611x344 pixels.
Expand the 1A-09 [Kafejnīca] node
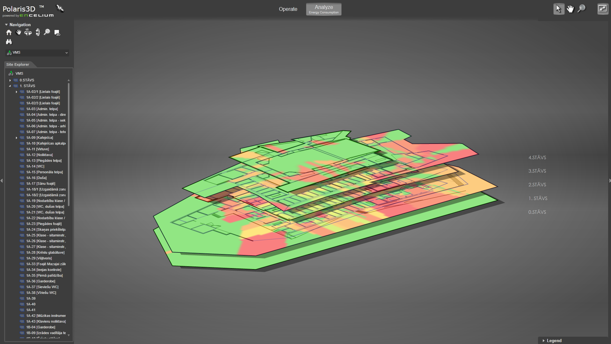click(x=17, y=138)
